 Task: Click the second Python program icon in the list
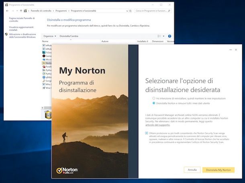[x=44, y=74]
